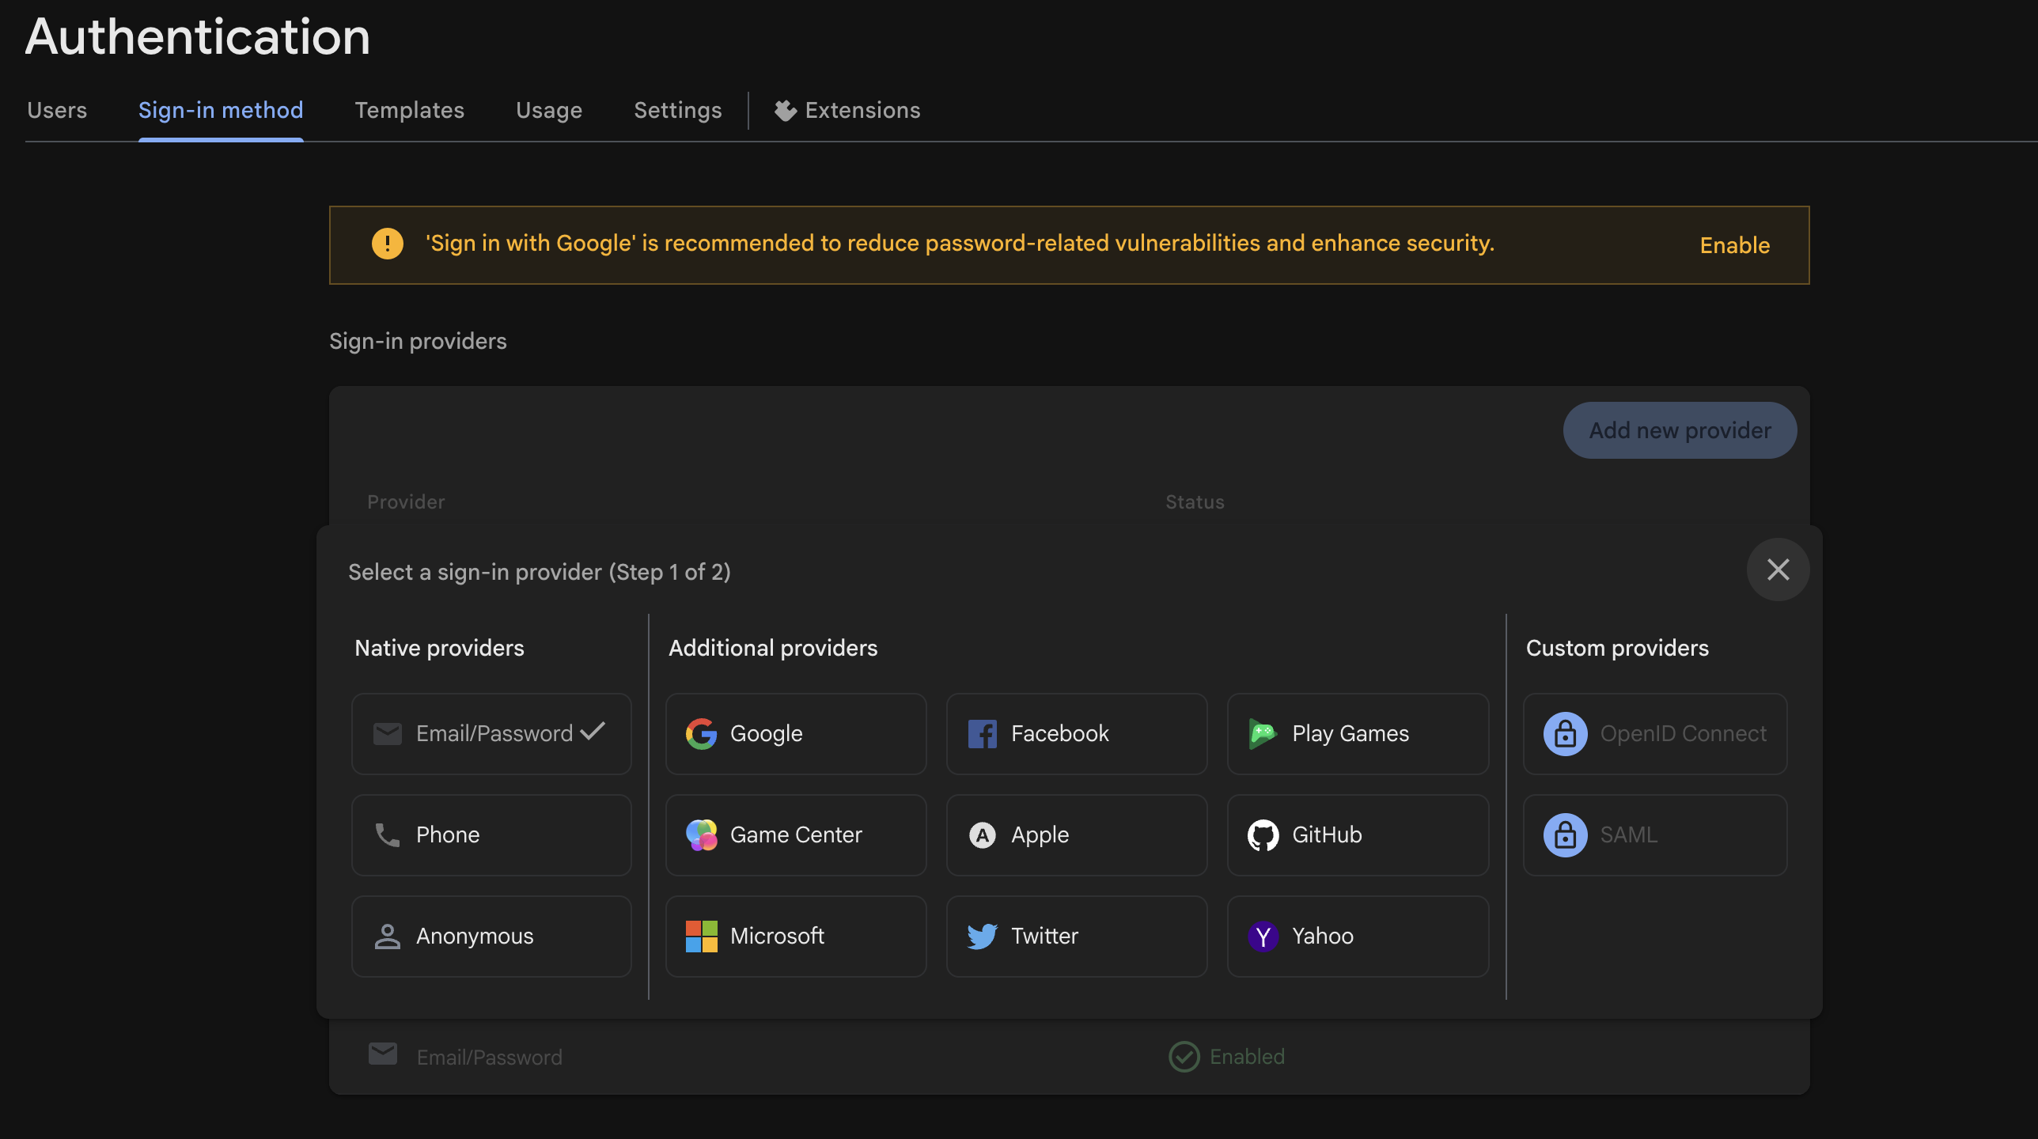Open the Settings tab
2038x1139 pixels.
[x=678, y=110]
